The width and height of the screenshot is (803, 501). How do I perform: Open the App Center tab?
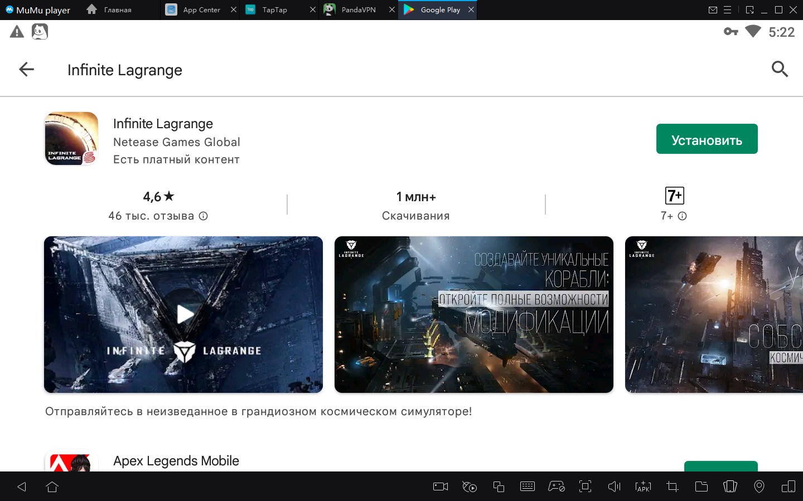pos(201,10)
